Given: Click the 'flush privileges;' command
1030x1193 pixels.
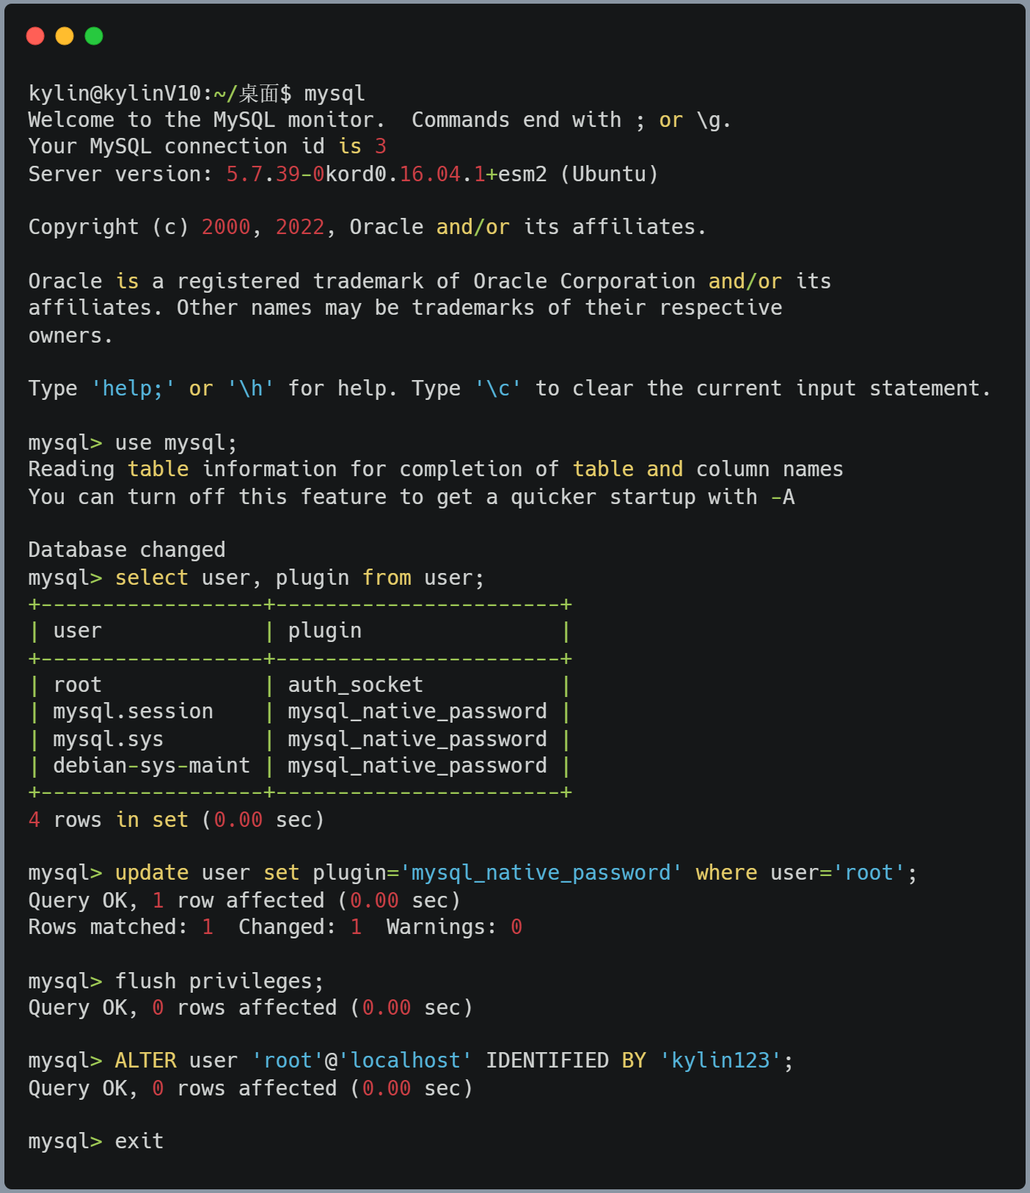Looking at the screenshot, I should point(219,981).
